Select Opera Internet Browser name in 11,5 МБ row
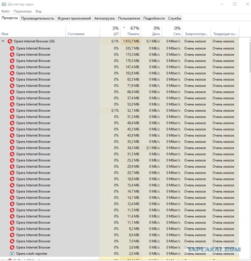The image size is (251, 261). (x=33, y=210)
